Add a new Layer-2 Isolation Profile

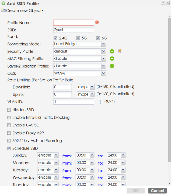(x=112, y=66)
